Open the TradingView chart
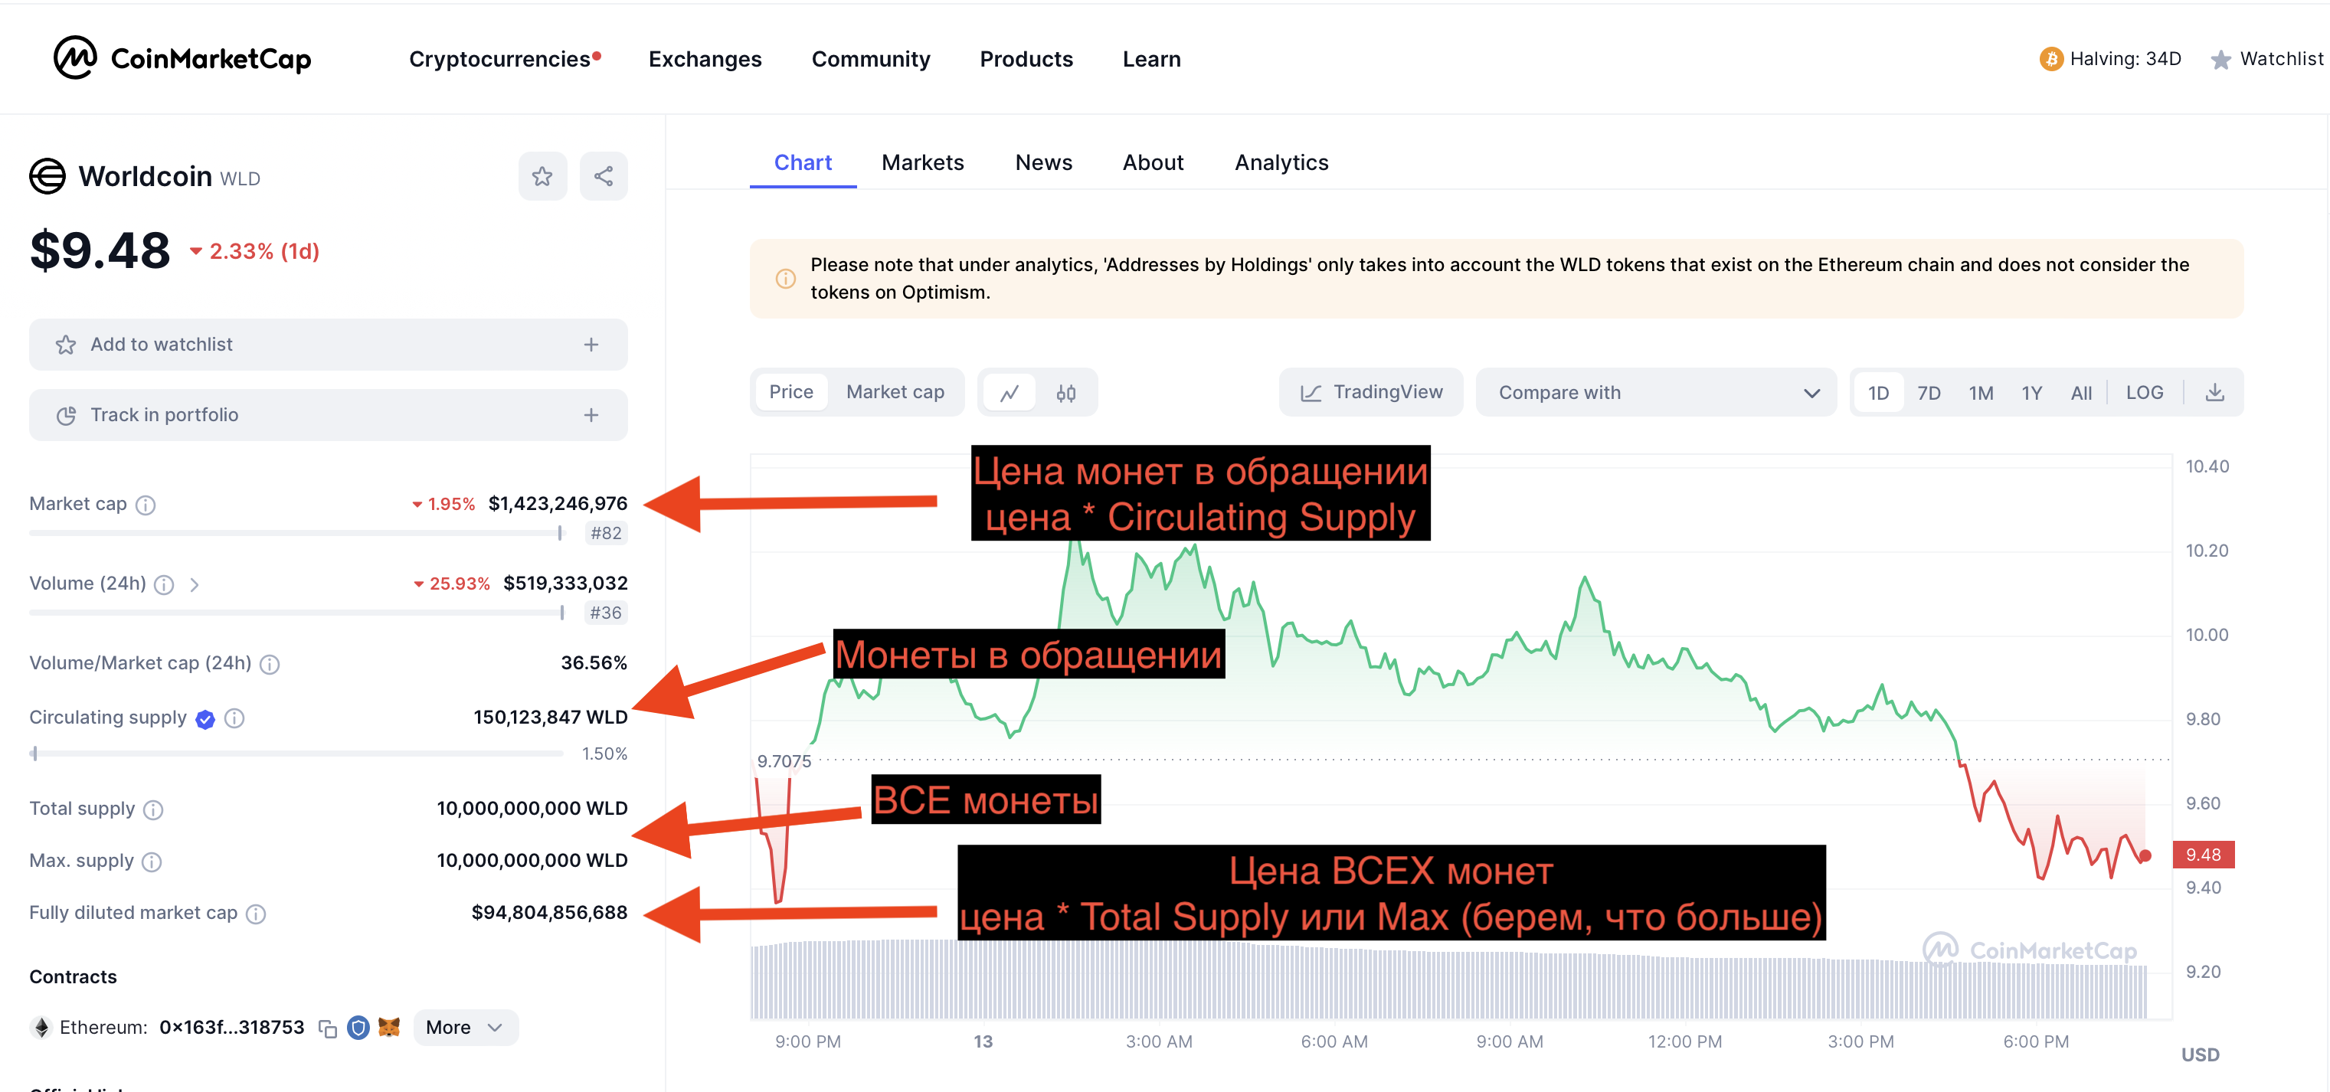The image size is (2330, 1092). pyautogui.click(x=1370, y=392)
